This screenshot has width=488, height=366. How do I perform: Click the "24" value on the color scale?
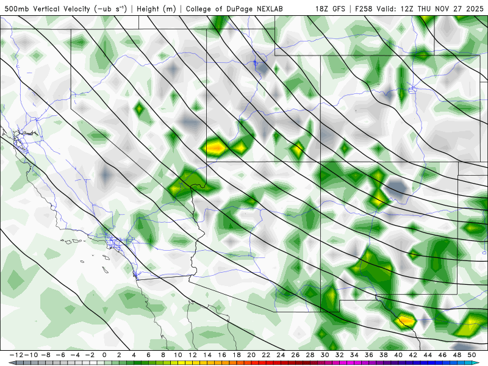pos(281,355)
